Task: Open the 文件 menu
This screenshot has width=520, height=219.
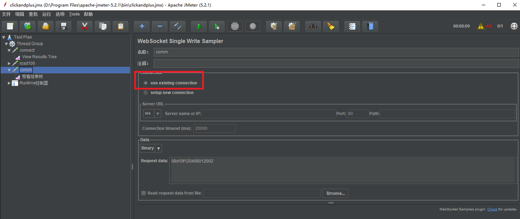Action: coord(6,14)
